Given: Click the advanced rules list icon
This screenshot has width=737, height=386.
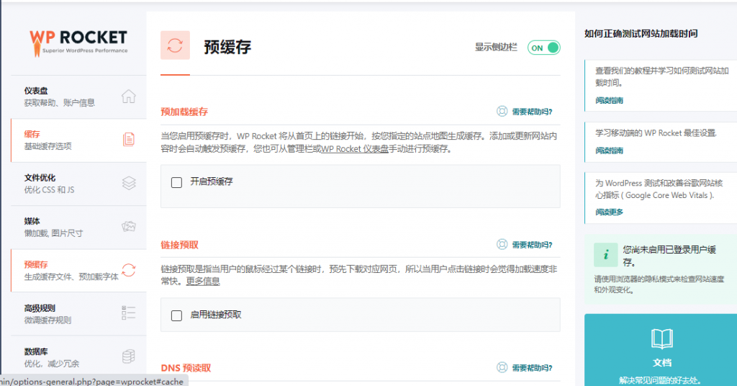Looking at the screenshot, I should coord(129,313).
